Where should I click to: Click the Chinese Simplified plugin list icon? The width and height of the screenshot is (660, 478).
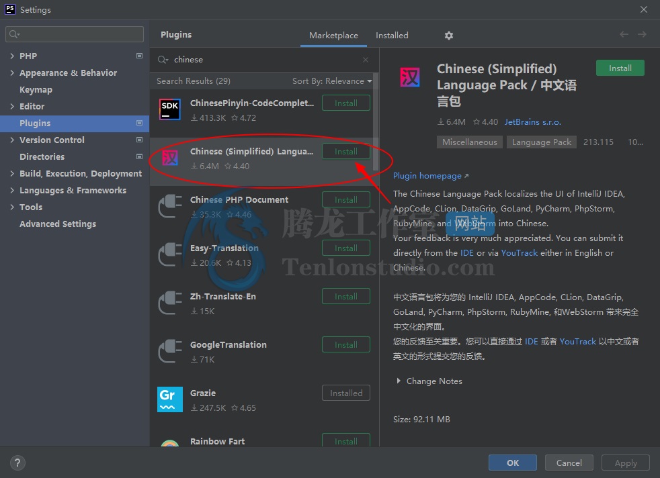pos(170,158)
